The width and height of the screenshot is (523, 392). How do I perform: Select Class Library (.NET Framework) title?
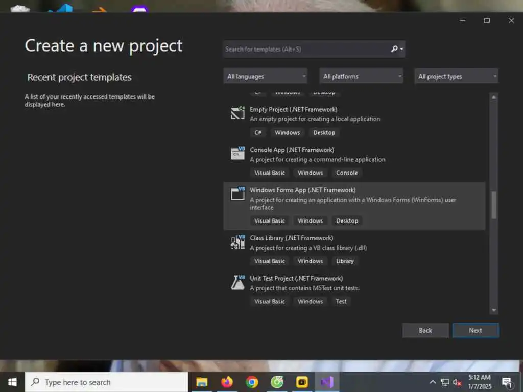[x=292, y=238]
